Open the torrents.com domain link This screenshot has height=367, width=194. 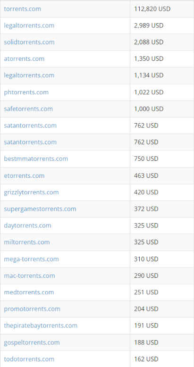pos(22,9)
